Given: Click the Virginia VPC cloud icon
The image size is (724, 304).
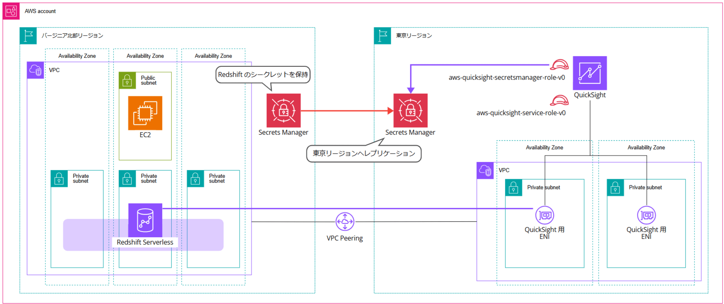Looking at the screenshot, I should pos(35,70).
